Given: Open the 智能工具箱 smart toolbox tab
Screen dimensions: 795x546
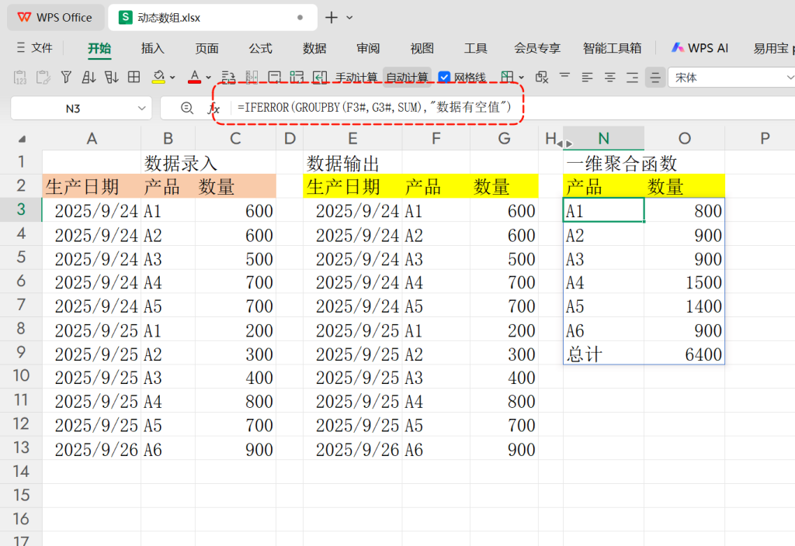Looking at the screenshot, I should pos(612,48).
